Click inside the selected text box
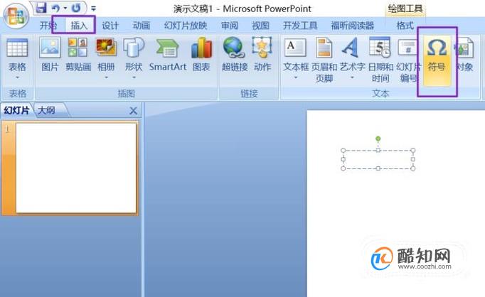The width and height of the screenshot is (485, 297). (378, 159)
